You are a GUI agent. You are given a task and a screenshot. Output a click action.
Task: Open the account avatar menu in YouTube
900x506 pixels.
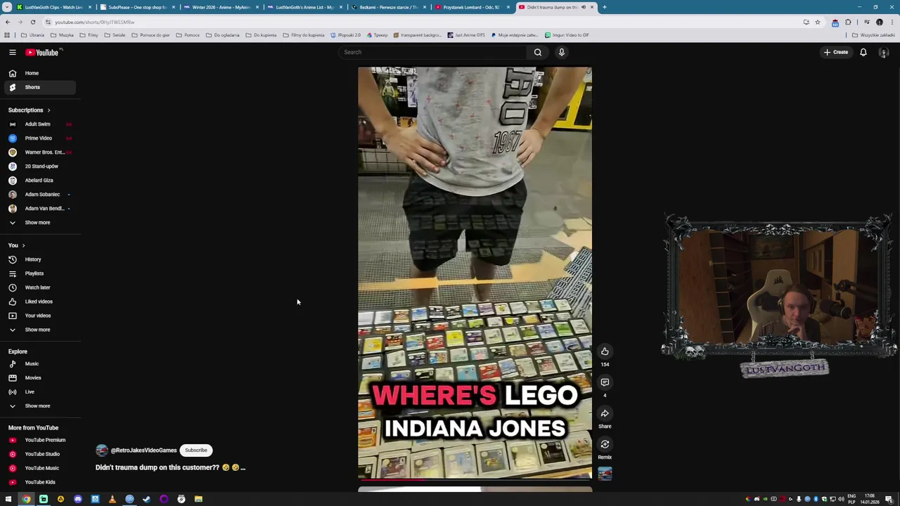[x=884, y=52]
